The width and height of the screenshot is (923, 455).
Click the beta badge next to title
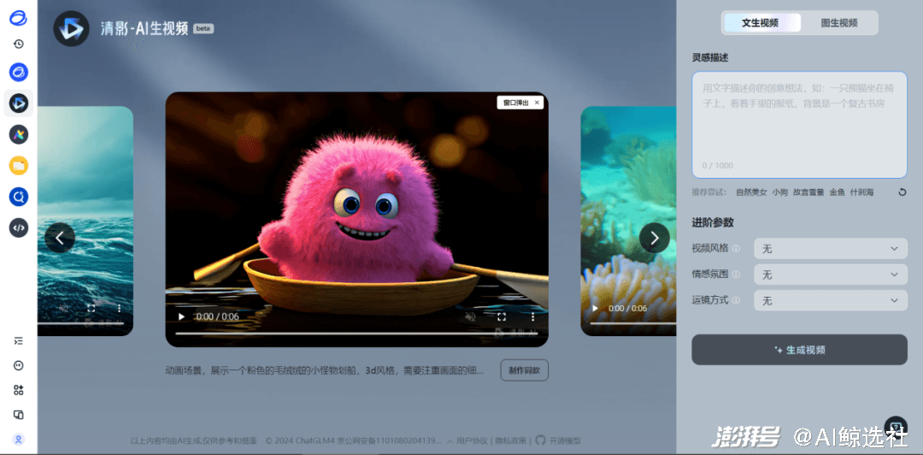pos(203,28)
